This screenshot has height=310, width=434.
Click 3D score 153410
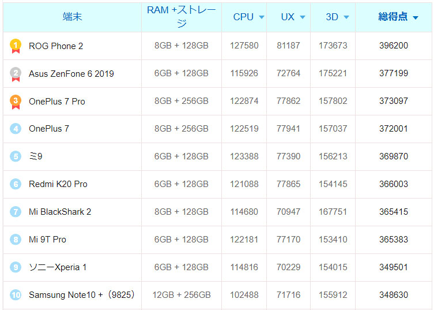click(x=333, y=240)
